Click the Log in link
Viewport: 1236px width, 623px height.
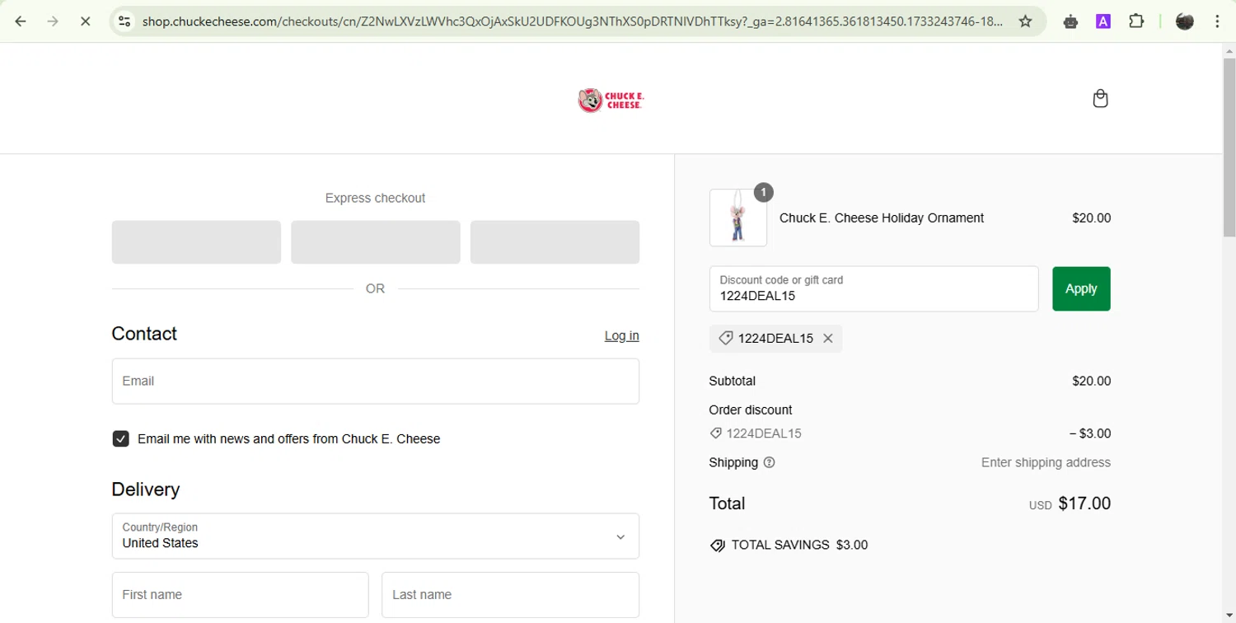(x=621, y=335)
